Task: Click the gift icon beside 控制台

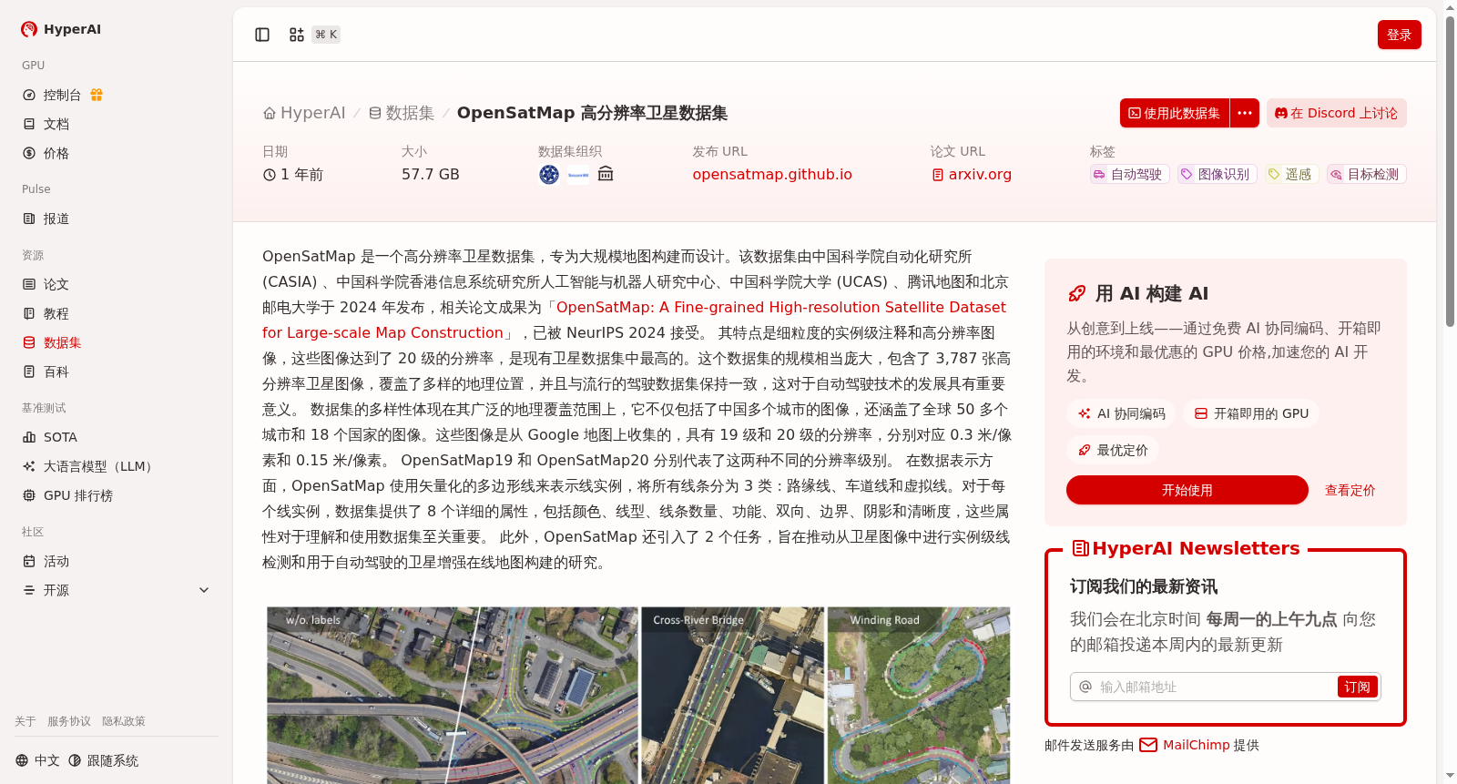Action: [x=97, y=95]
